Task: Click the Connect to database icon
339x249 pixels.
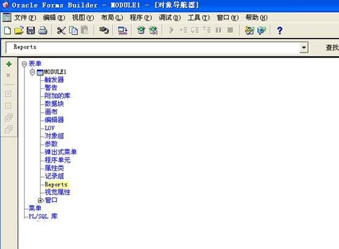Action: point(104,30)
